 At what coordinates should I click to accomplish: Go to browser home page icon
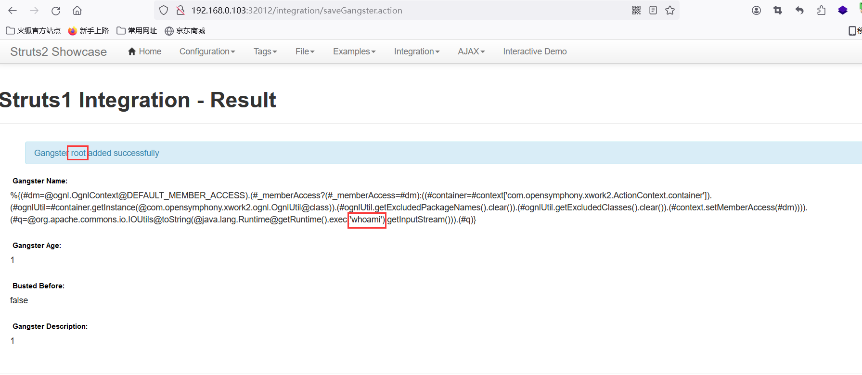pyautogui.click(x=77, y=11)
